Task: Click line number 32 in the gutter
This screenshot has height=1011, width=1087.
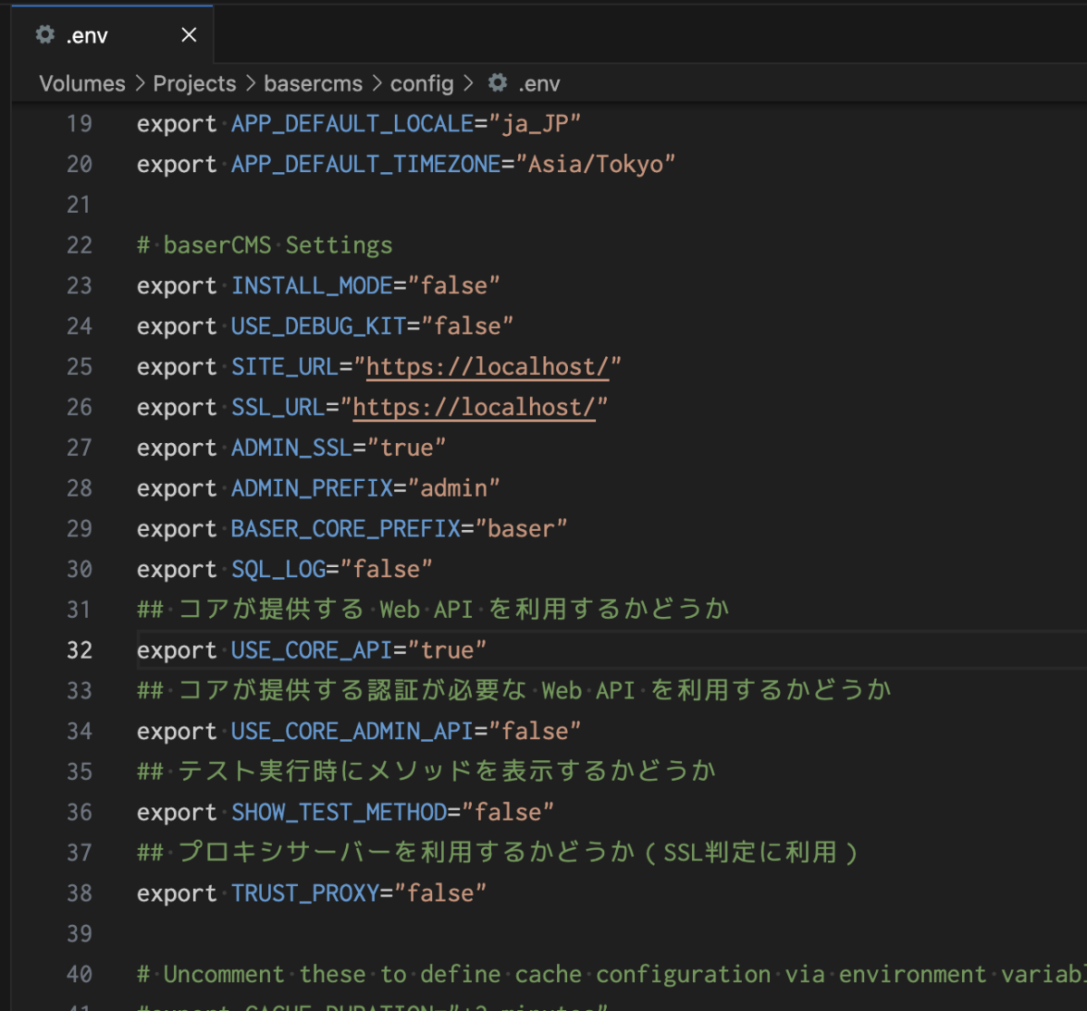Action: [80, 650]
